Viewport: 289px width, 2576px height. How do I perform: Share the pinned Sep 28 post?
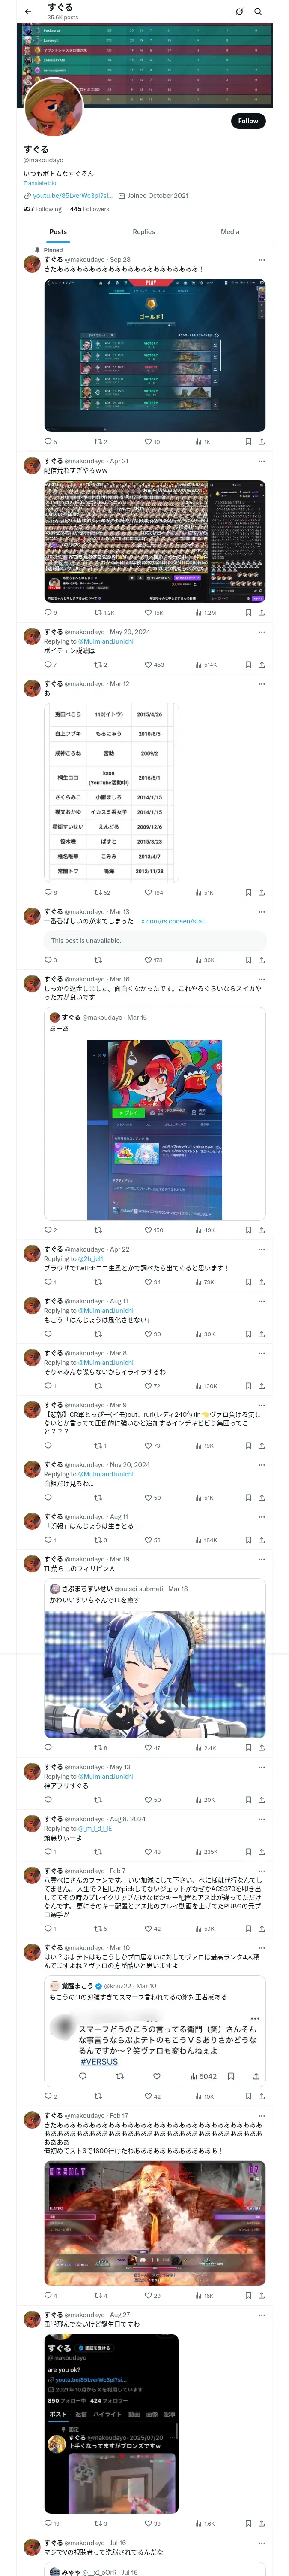(x=261, y=441)
